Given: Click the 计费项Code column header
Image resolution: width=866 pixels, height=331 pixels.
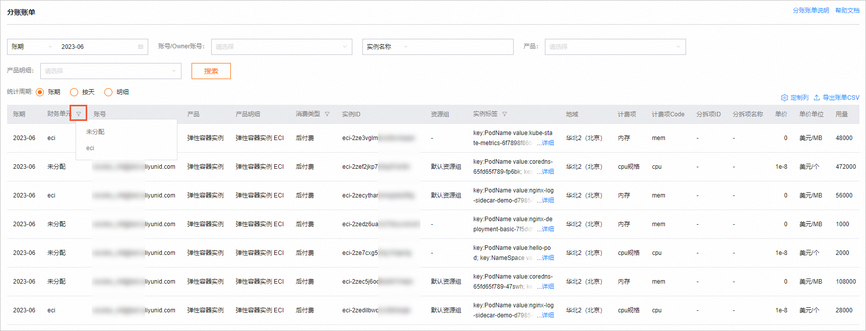Looking at the screenshot, I should 668,114.
